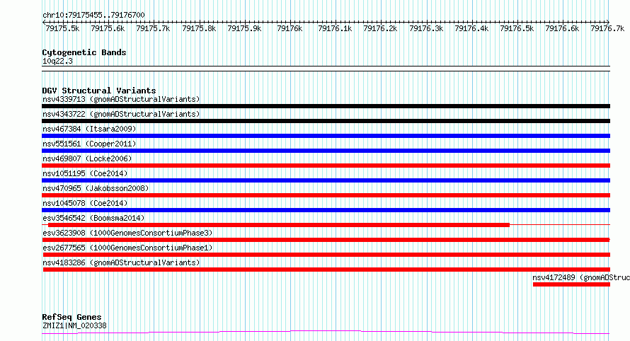Click the ZMIZ1|NM_020338 gene label
The image size is (630, 341).
click(x=75, y=325)
